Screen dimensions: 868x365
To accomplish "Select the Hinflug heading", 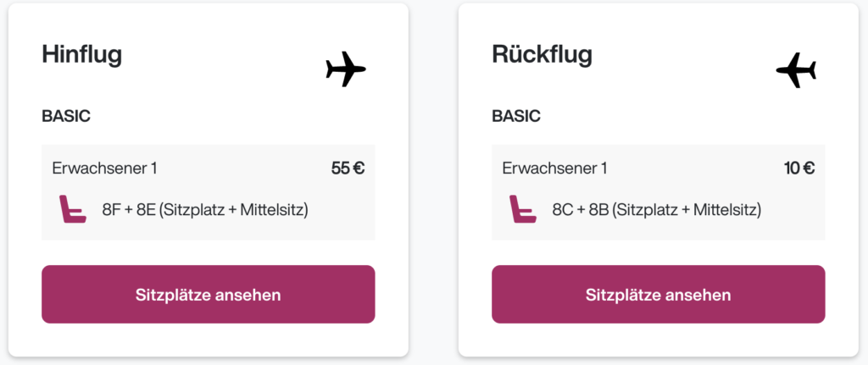I will point(82,54).
